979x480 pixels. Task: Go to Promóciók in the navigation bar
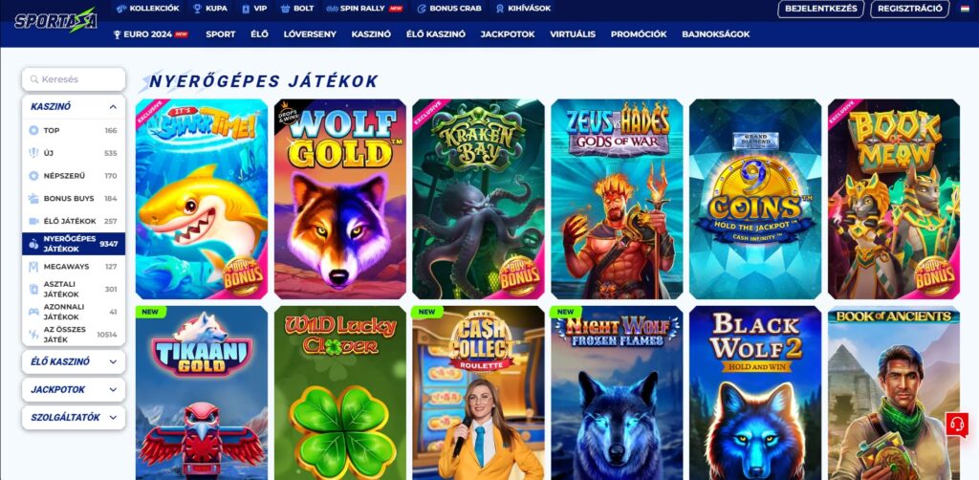[639, 34]
